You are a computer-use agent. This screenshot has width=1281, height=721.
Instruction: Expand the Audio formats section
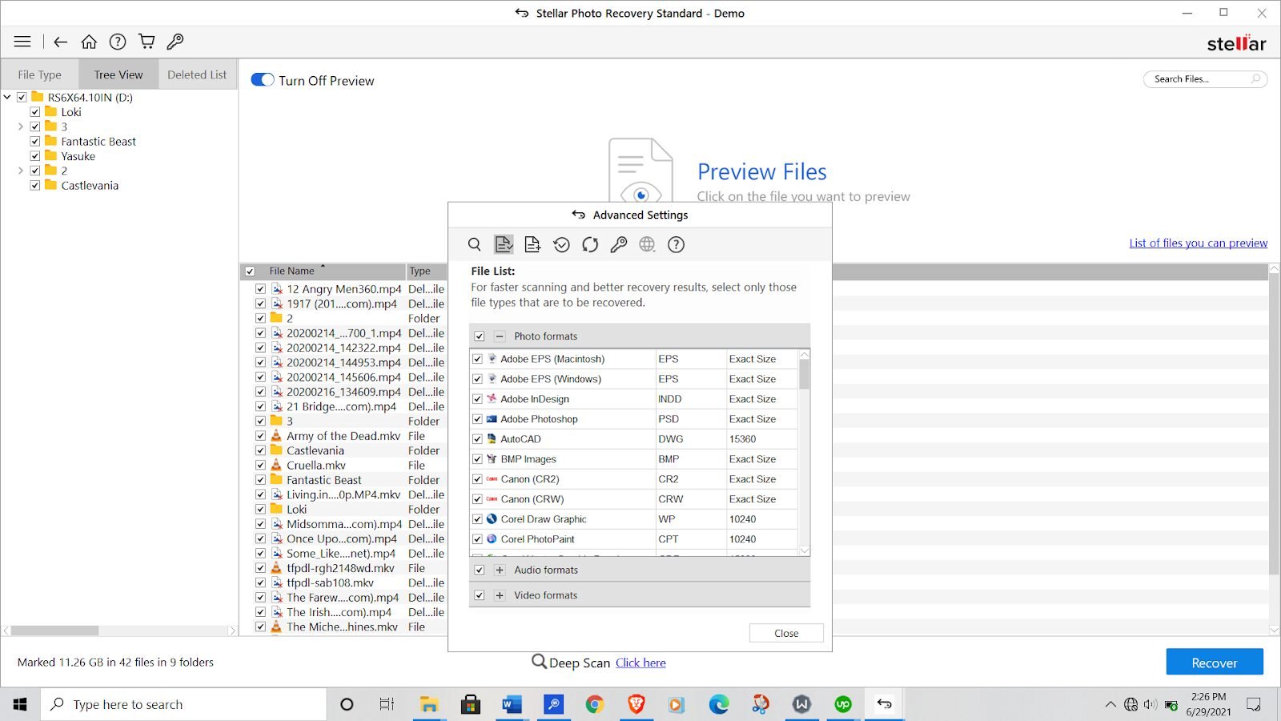500,570
